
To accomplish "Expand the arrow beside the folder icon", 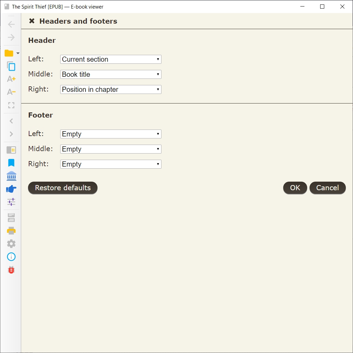I will [18, 53].
